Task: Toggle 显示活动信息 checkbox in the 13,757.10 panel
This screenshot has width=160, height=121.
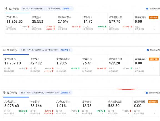Action: [x=147, y=50]
